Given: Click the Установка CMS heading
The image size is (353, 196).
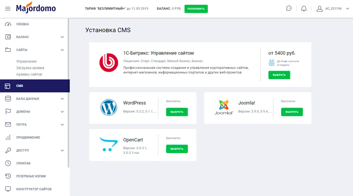Looking at the screenshot, I should tap(108, 30).
